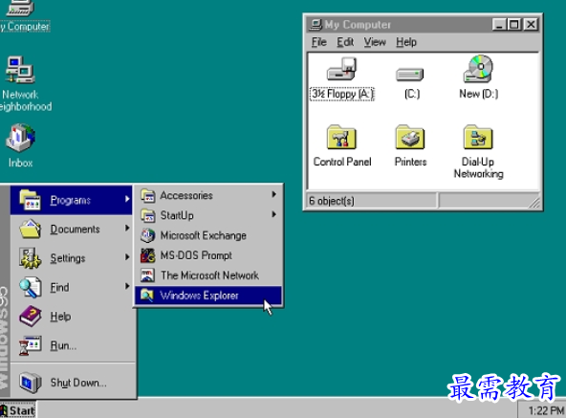The height and width of the screenshot is (418, 566).
Task: Open MS-DOS Prompt from Programs submenu
Action: [x=208, y=255]
